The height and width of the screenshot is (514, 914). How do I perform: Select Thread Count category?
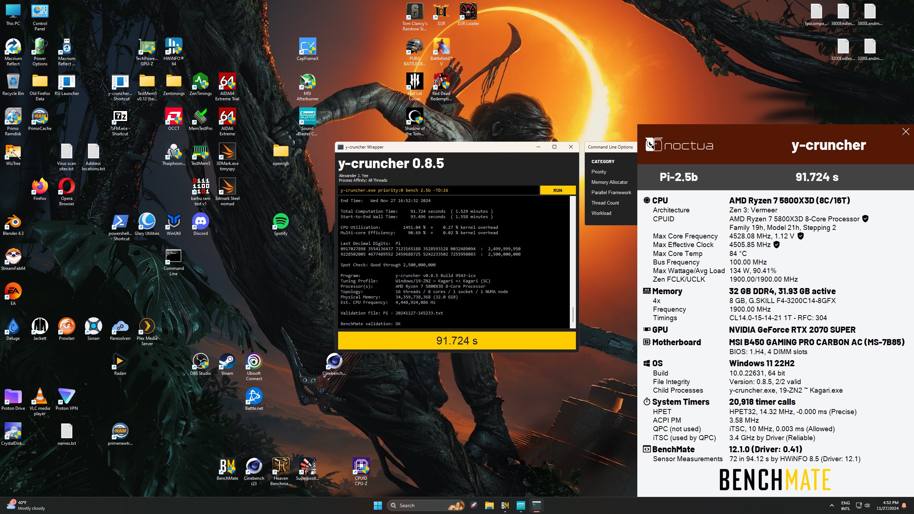[x=605, y=203]
